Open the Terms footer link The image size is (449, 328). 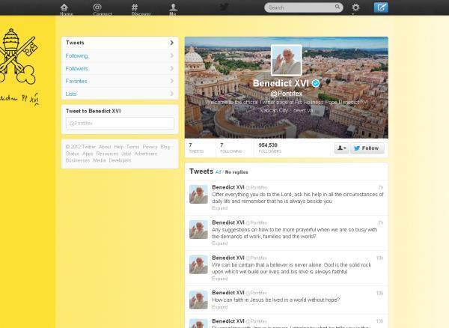(x=133, y=147)
